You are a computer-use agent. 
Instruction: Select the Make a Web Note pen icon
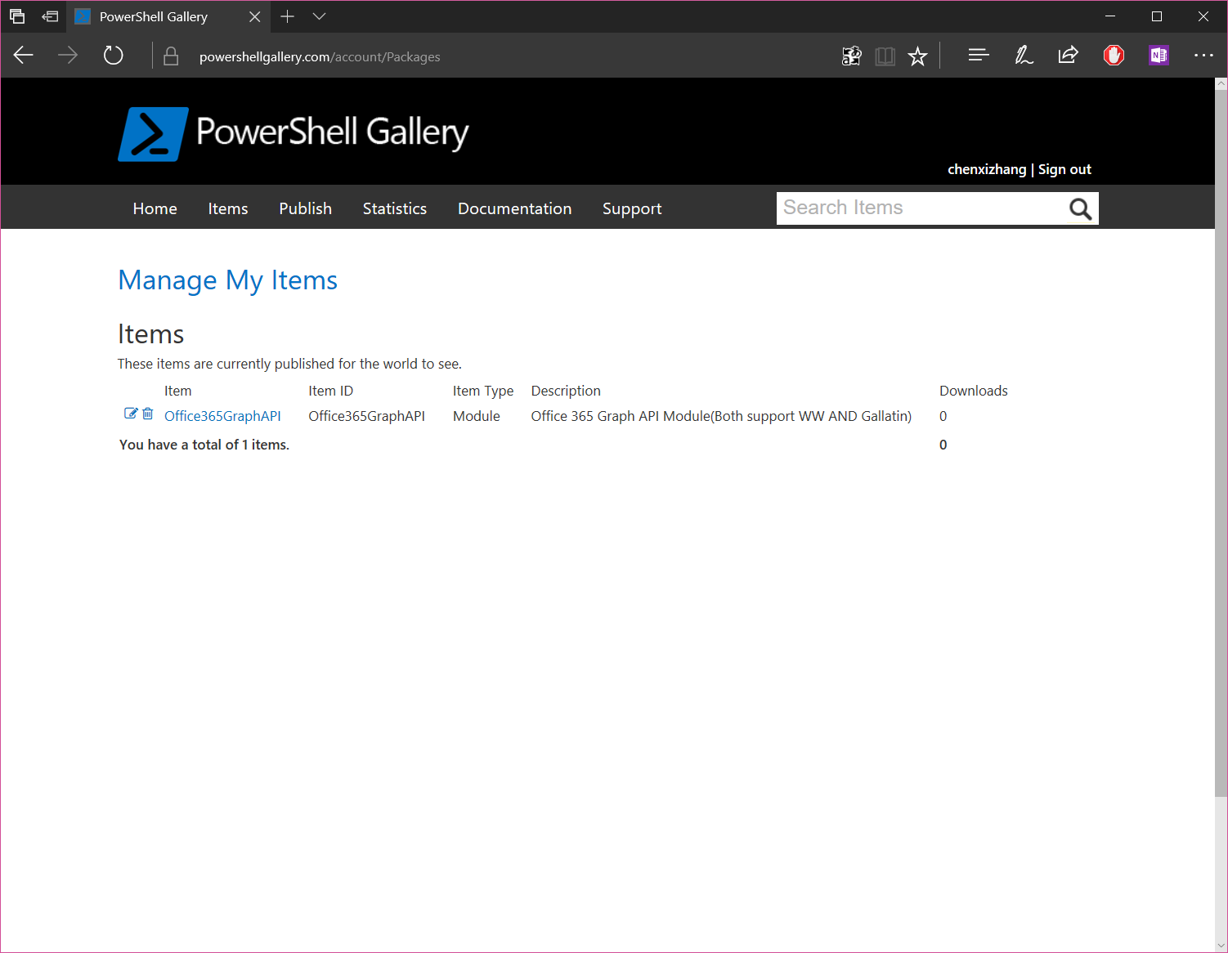[1024, 55]
